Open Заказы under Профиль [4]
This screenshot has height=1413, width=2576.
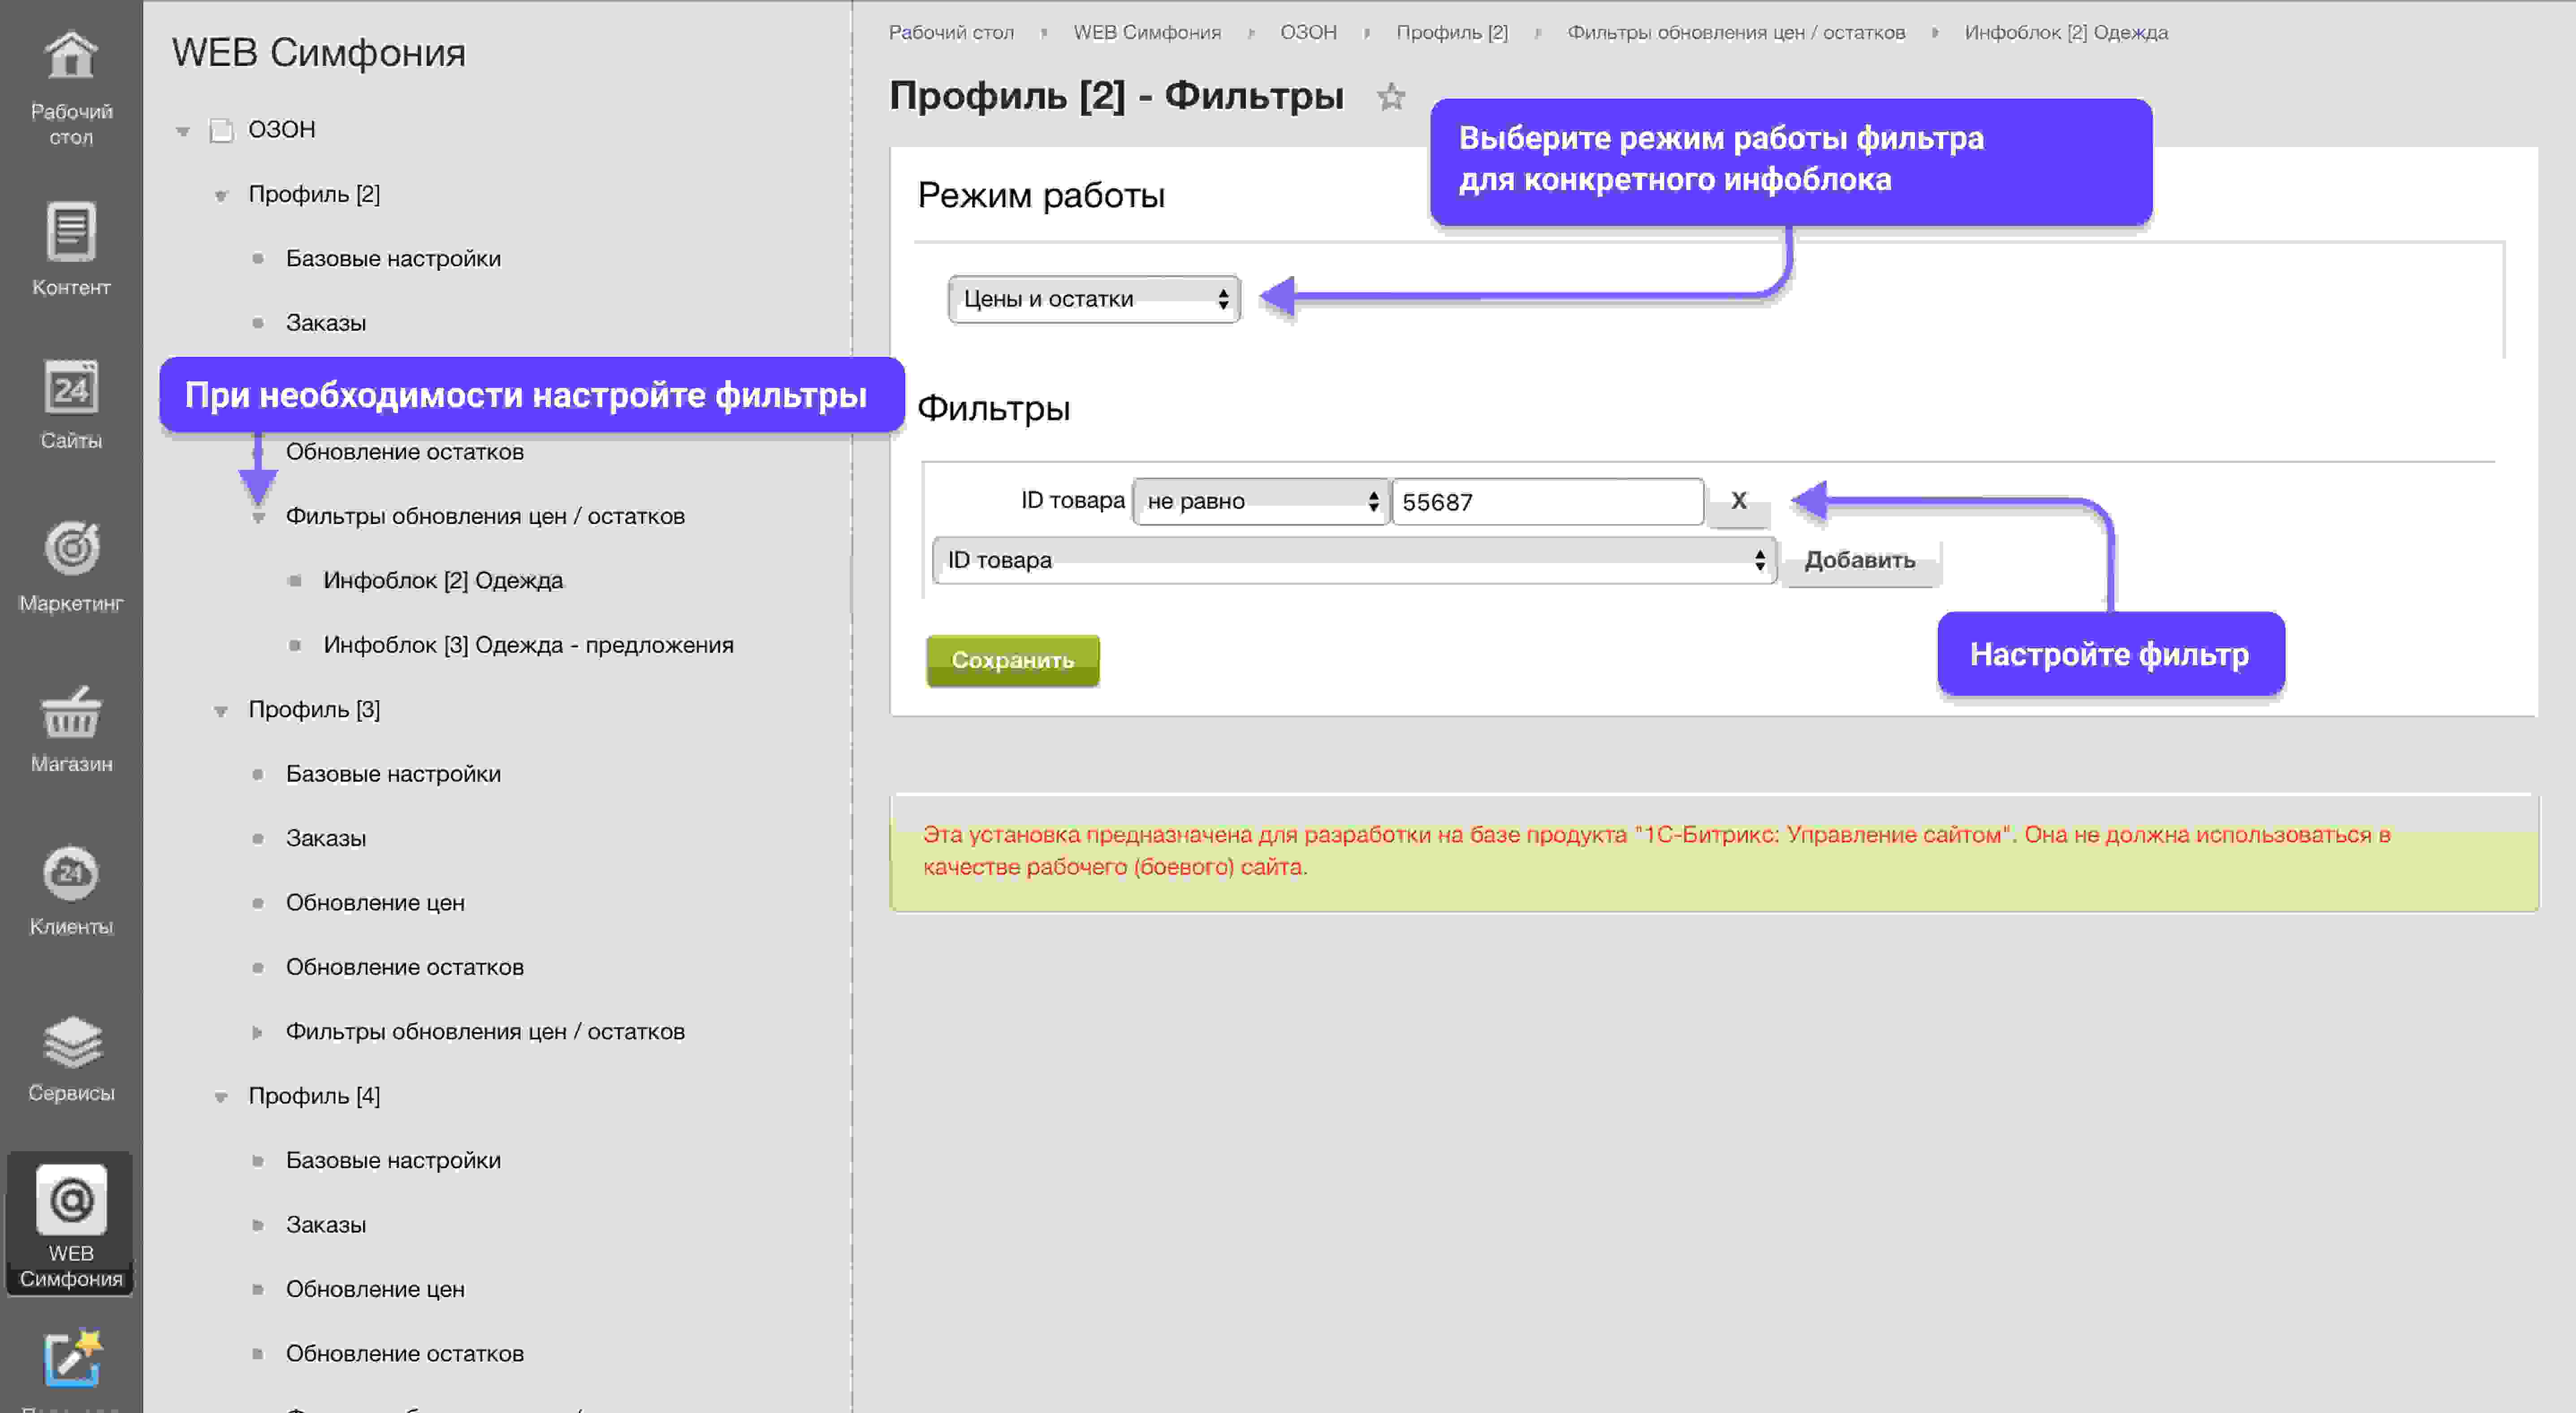[x=326, y=1225]
